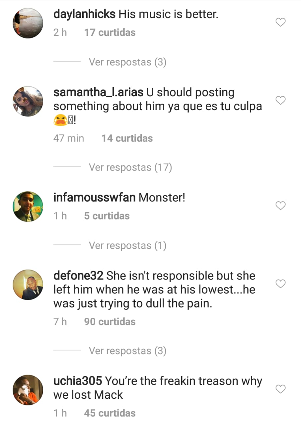Open the daylanhicks username link

[x=84, y=15]
